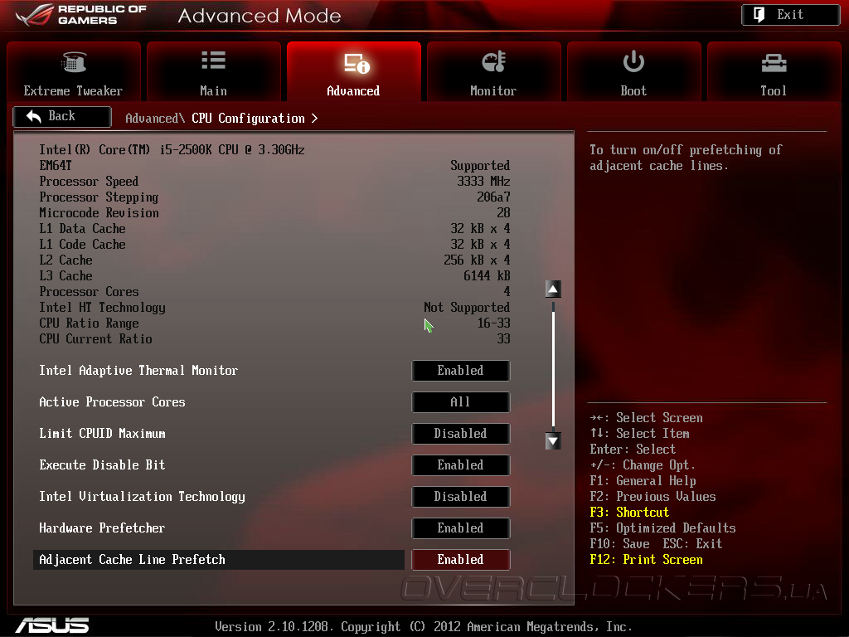The width and height of the screenshot is (849, 637).
Task: Click the F10: Save hint
Action: [619, 544]
